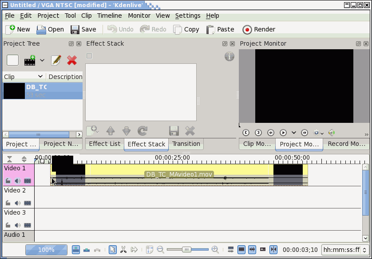
Task: Select the DB_TC clip in Project Tree
Action: [x=43, y=91]
